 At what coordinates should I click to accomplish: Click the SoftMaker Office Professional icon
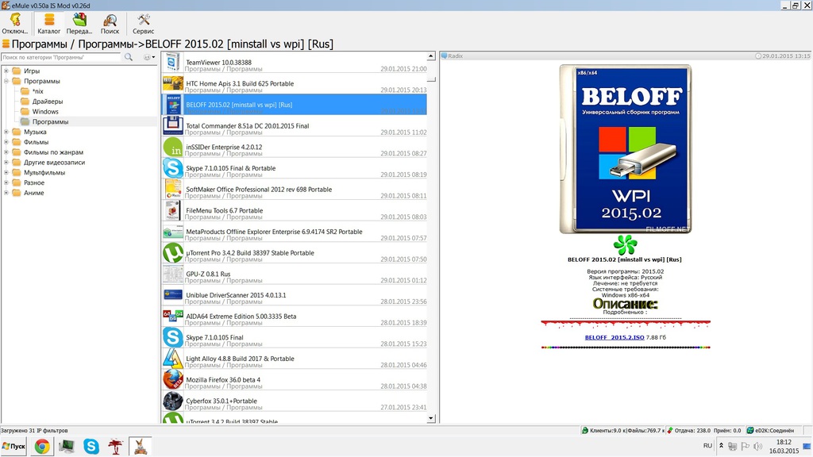pyautogui.click(x=172, y=189)
